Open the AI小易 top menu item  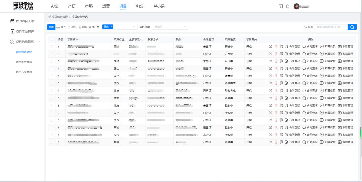point(159,6)
